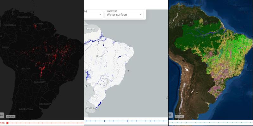
Task: Expand the partially hidden dropdown left of Data type
Action: pos(94,14)
